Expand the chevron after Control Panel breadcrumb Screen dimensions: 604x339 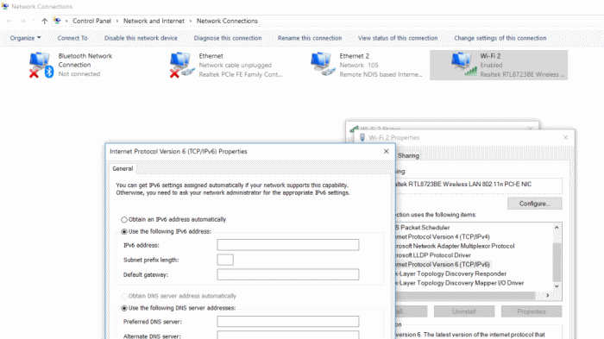pyautogui.click(x=117, y=21)
